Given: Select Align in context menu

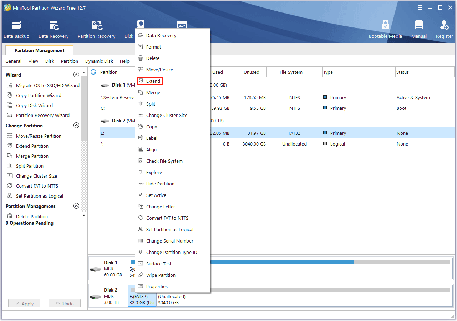Looking at the screenshot, I should click(173, 149).
